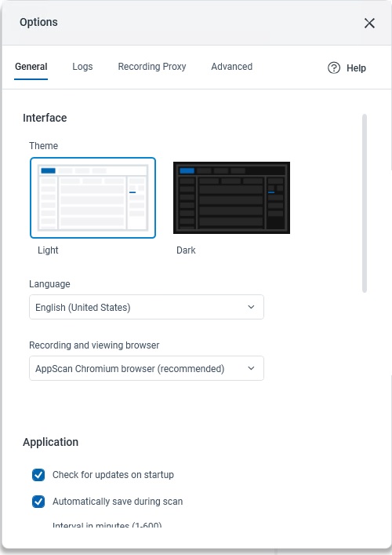
Task: Click the vertical scrollbar in options panel
Action: [365, 203]
